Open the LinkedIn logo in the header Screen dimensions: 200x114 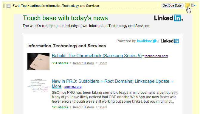coord(169,18)
